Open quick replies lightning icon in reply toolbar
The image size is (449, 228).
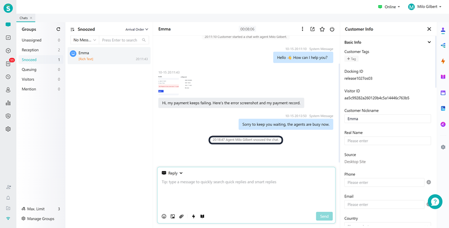pos(194,216)
